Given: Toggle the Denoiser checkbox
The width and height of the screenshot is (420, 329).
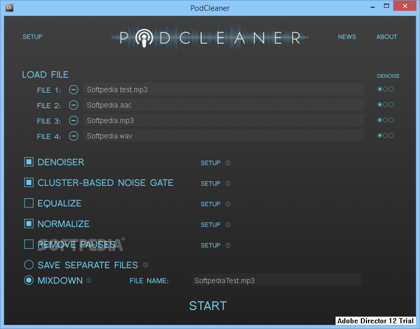Looking at the screenshot, I should 29,162.
